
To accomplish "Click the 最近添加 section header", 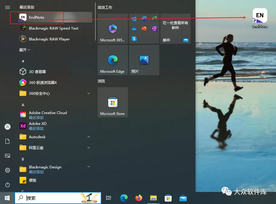I will [27, 7].
